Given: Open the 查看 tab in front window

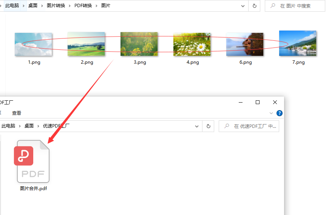Looking at the screenshot, I should [17, 113].
